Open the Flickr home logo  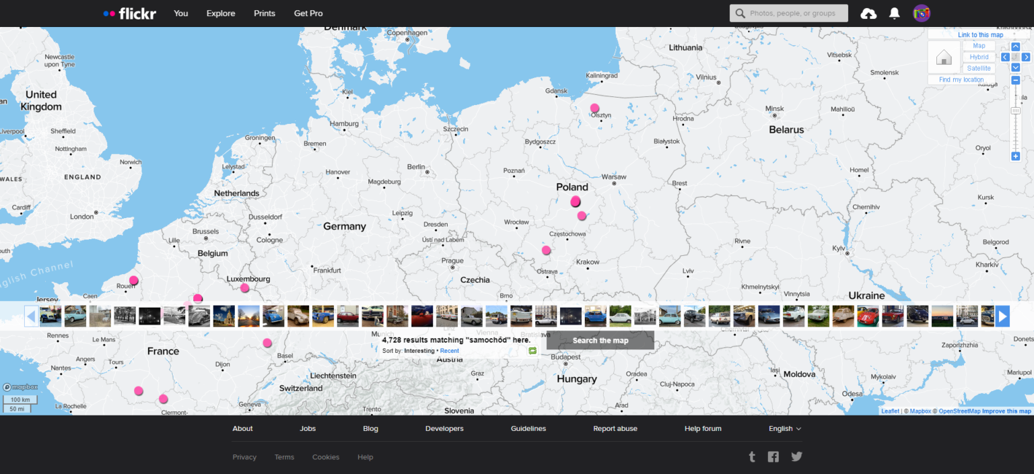[x=129, y=13]
